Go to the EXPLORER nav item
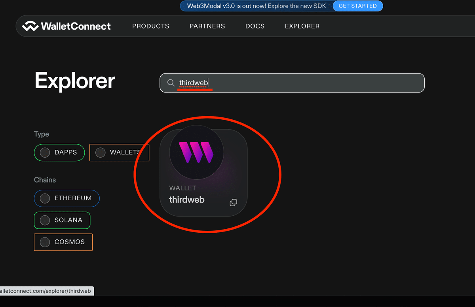The width and height of the screenshot is (475, 307). point(302,26)
